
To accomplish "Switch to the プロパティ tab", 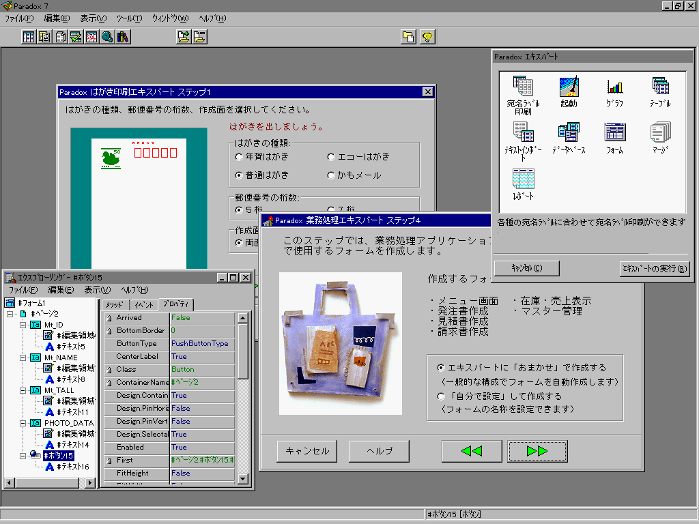I will pos(175,304).
